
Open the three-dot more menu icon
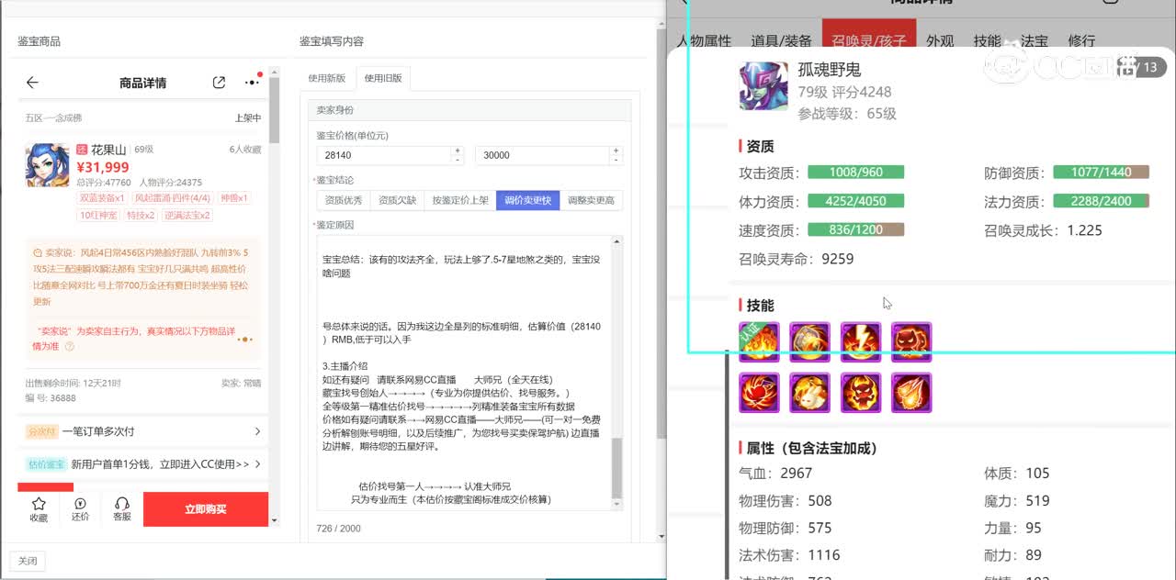point(251,83)
